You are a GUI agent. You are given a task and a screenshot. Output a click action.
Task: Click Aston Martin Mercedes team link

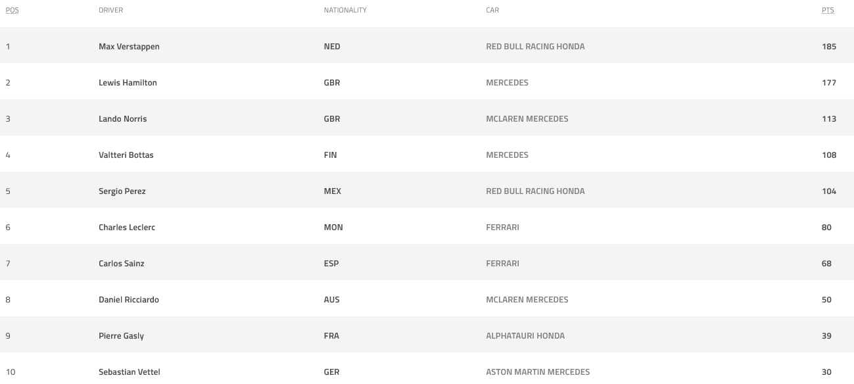(538, 372)
